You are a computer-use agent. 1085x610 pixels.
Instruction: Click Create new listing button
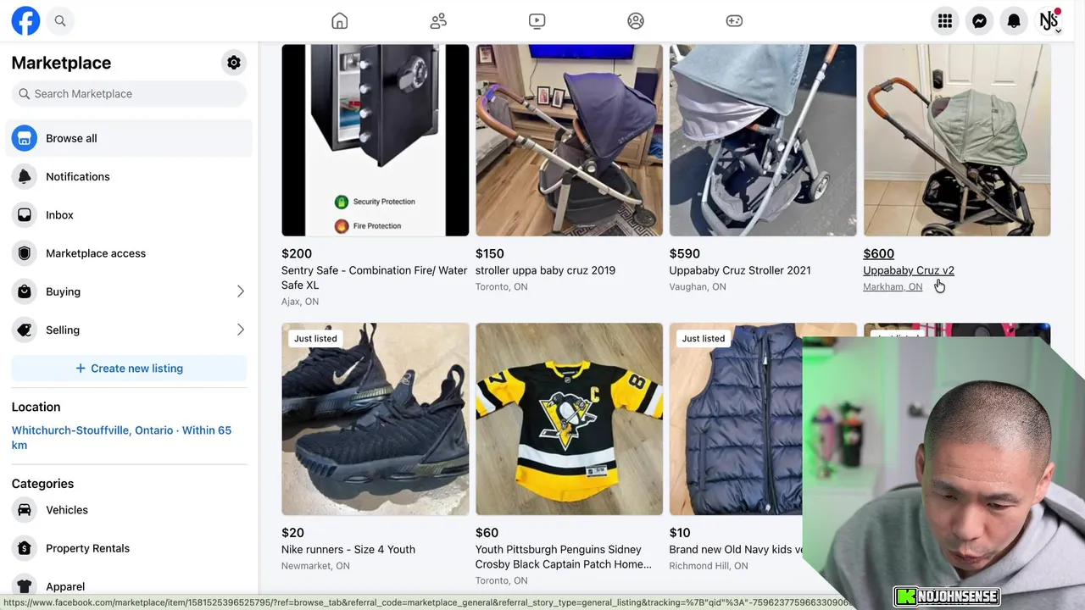coord(129,369)
